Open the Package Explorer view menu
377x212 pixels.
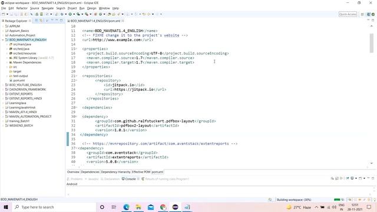tap(52, 21)
